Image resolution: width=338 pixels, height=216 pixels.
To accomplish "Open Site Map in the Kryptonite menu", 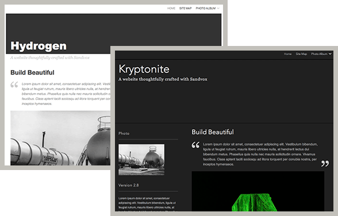I will click(301, 54).
